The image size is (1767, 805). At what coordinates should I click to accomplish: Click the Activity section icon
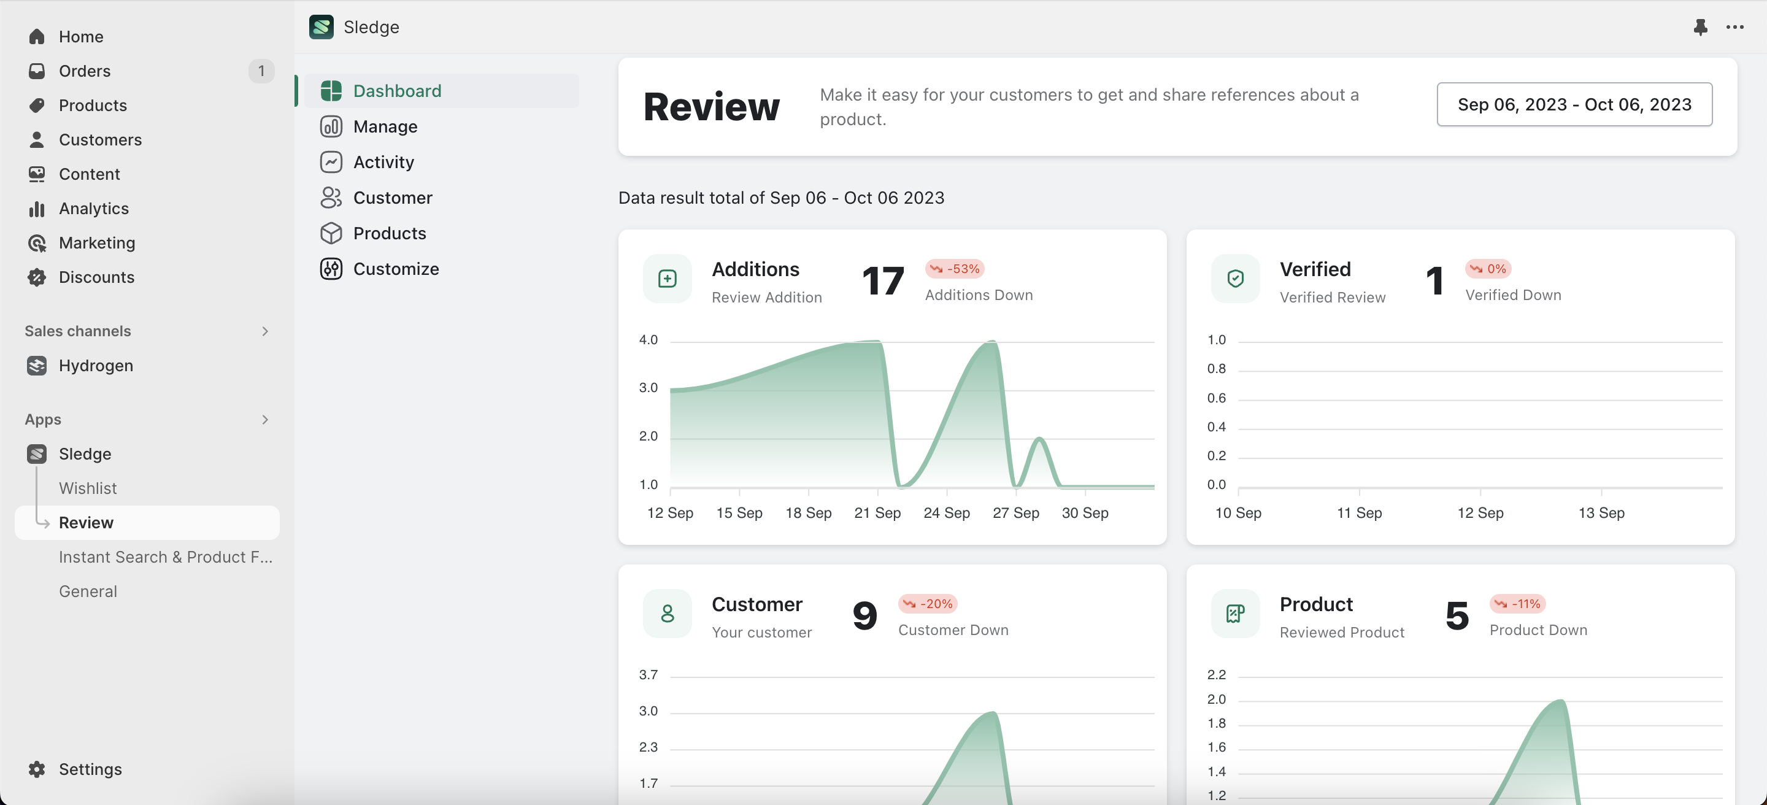330,161
